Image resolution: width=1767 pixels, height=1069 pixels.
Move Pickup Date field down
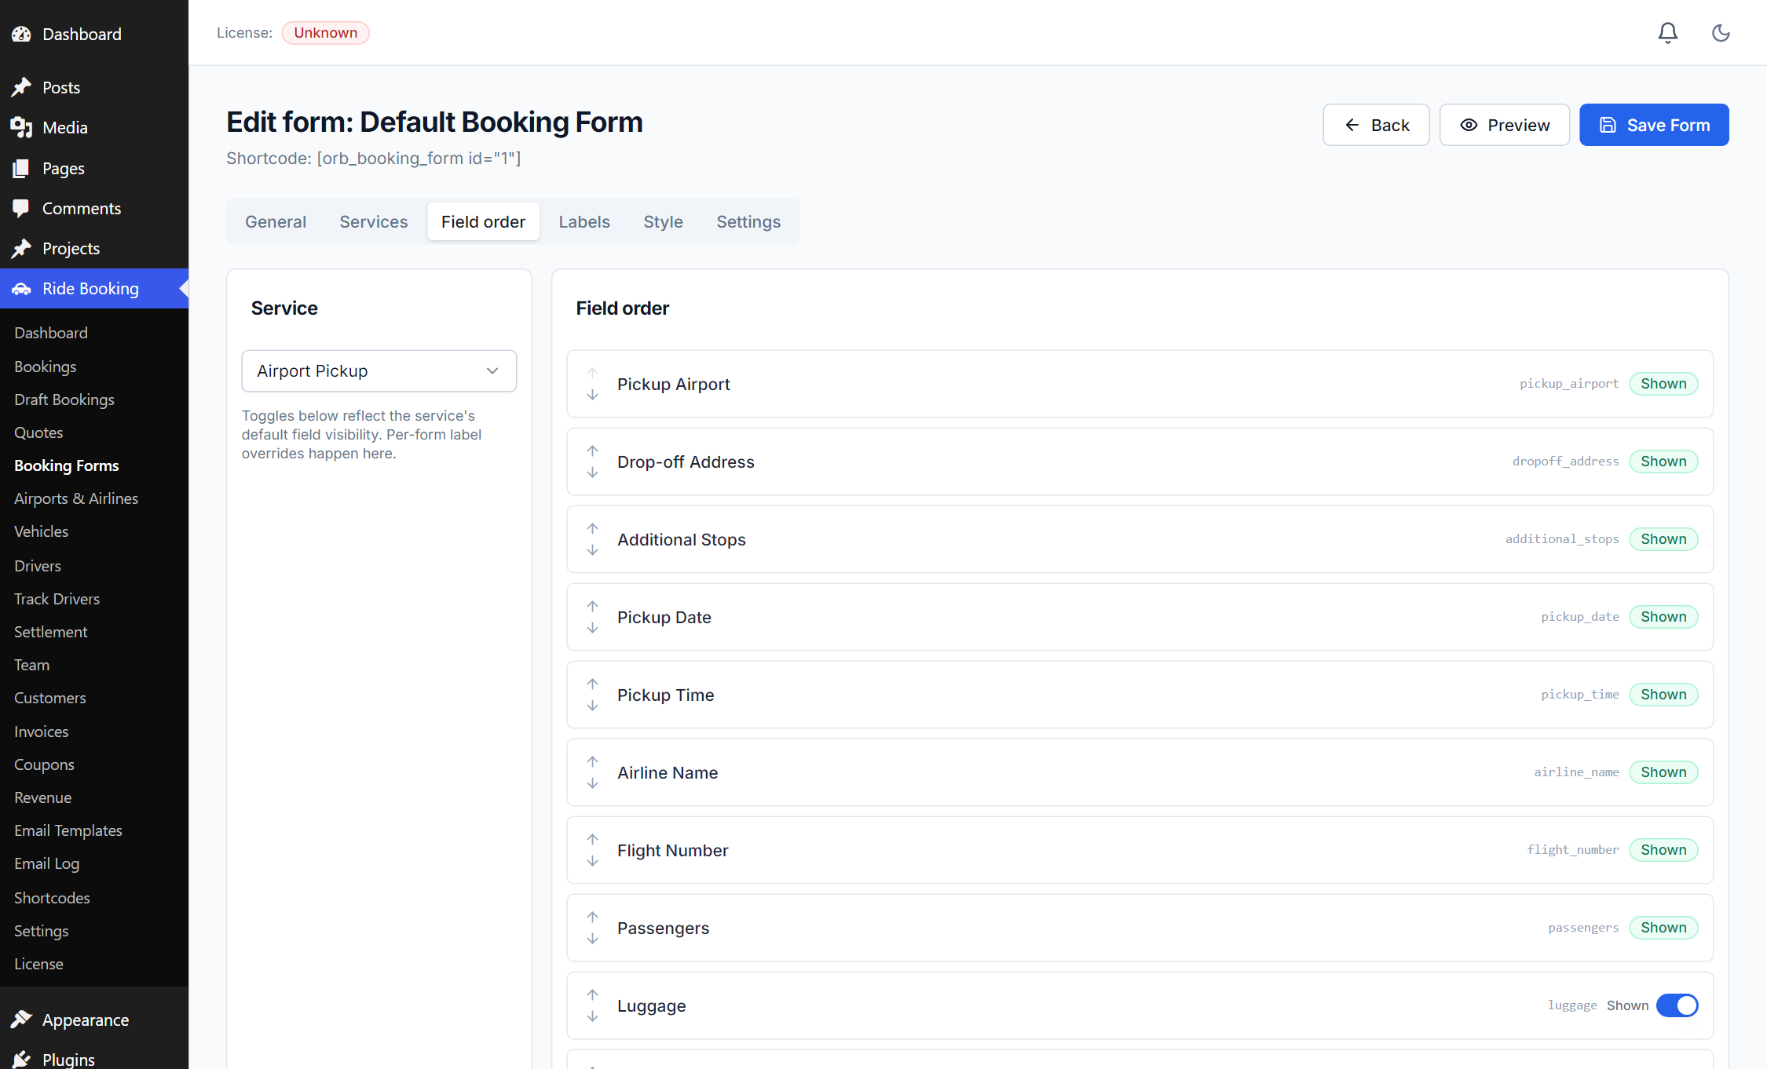coord(593,628)
